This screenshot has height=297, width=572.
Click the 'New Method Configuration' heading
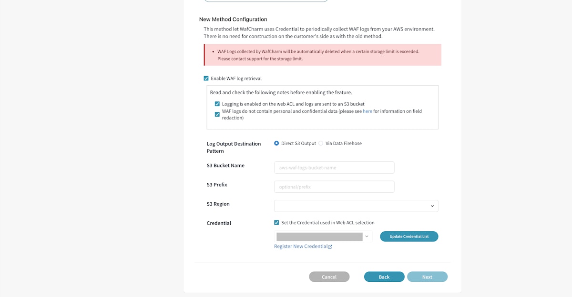click(x=233, y=20)
